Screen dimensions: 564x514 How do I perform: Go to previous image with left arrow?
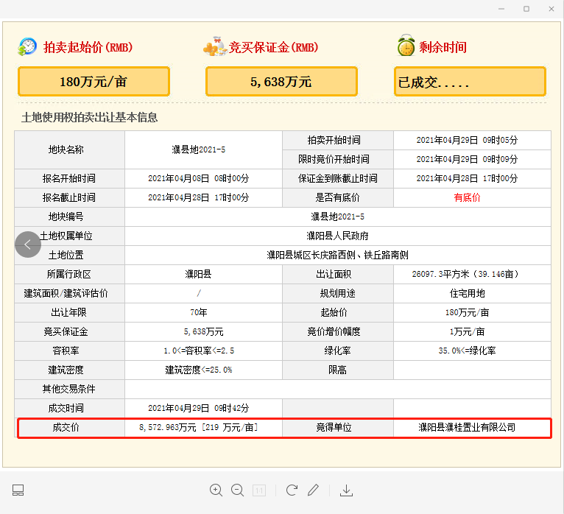pyautogui.click(x=28, y=244)
